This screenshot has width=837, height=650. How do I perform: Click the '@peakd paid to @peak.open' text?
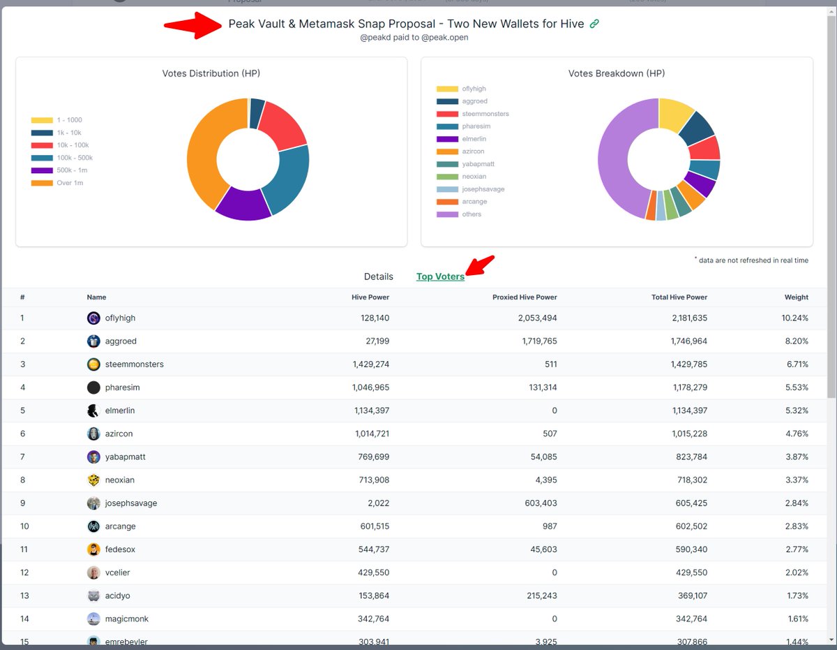click(x=414, y=38)
